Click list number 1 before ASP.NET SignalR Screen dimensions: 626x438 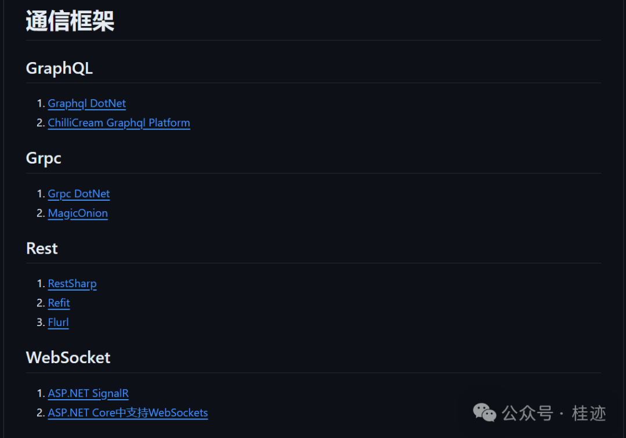click(40, 393)
